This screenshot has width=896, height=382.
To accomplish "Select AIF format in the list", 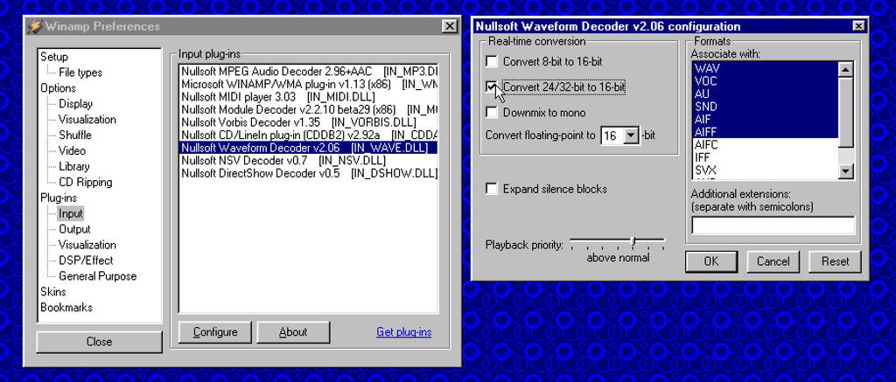I will (765, 120).
